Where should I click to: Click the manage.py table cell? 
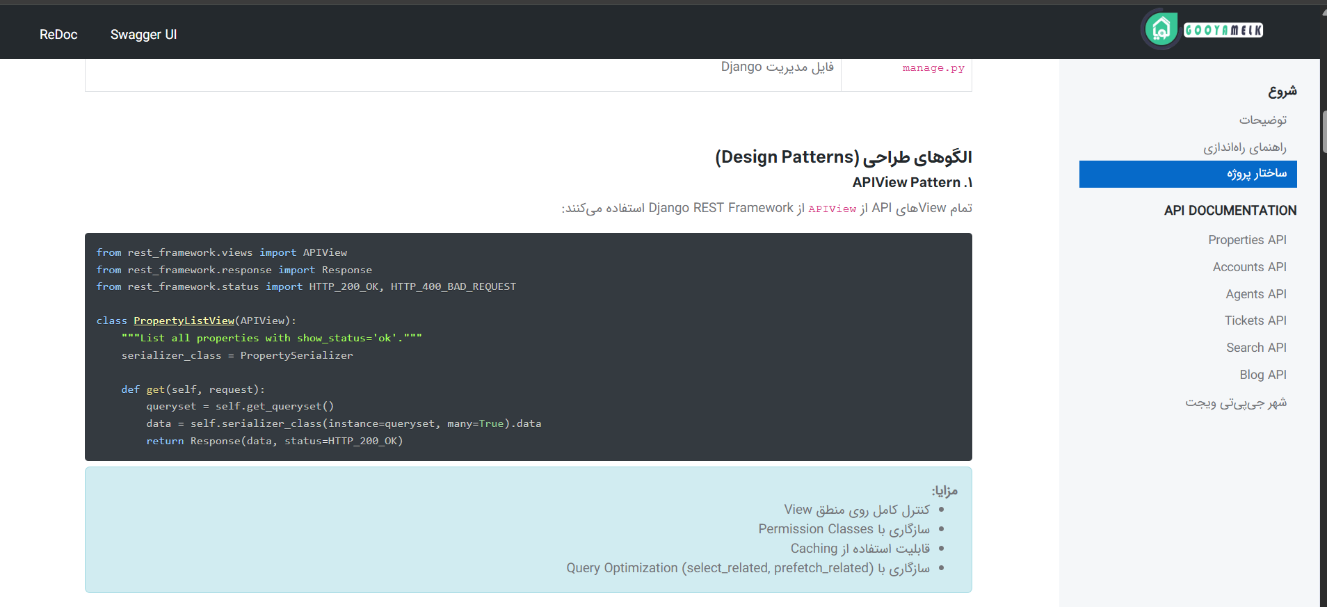point(906,74)
